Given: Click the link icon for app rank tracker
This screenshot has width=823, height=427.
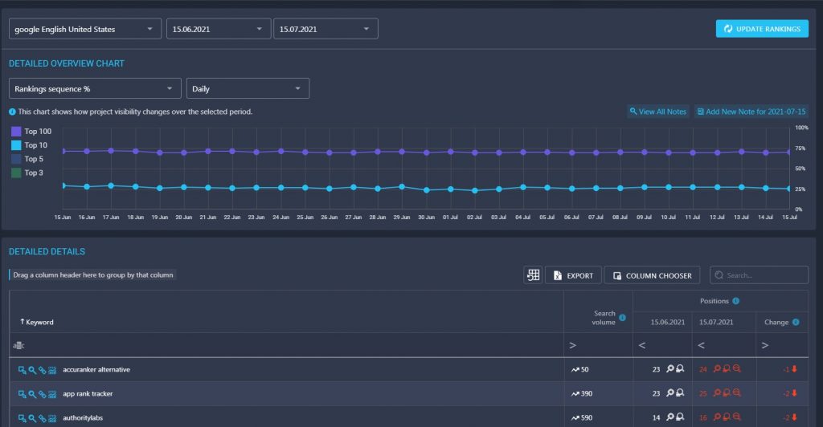Looking at the screenshot, I should [42, 394].
